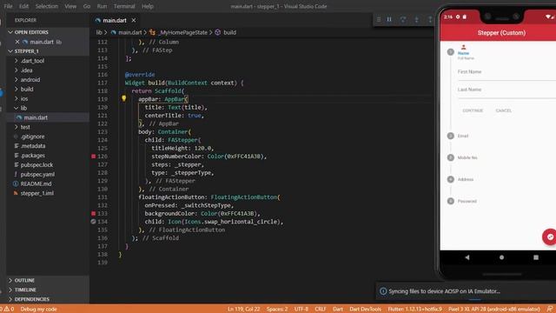Open the Help menu
This screenshot has width=556, height=313.
148,6
